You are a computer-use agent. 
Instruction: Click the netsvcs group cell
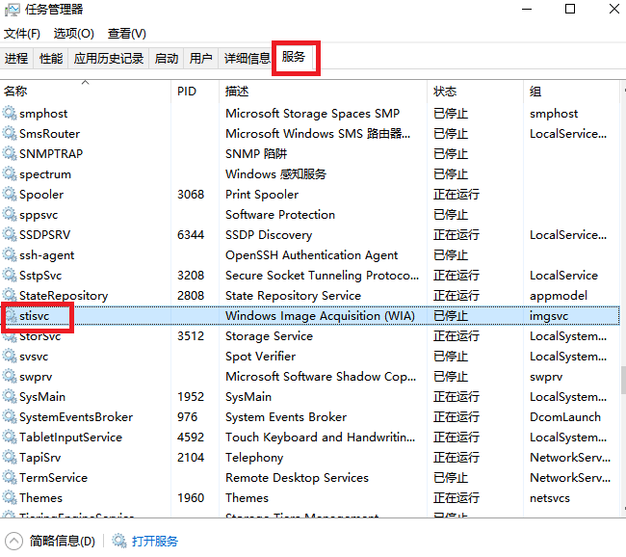[549, 498]
